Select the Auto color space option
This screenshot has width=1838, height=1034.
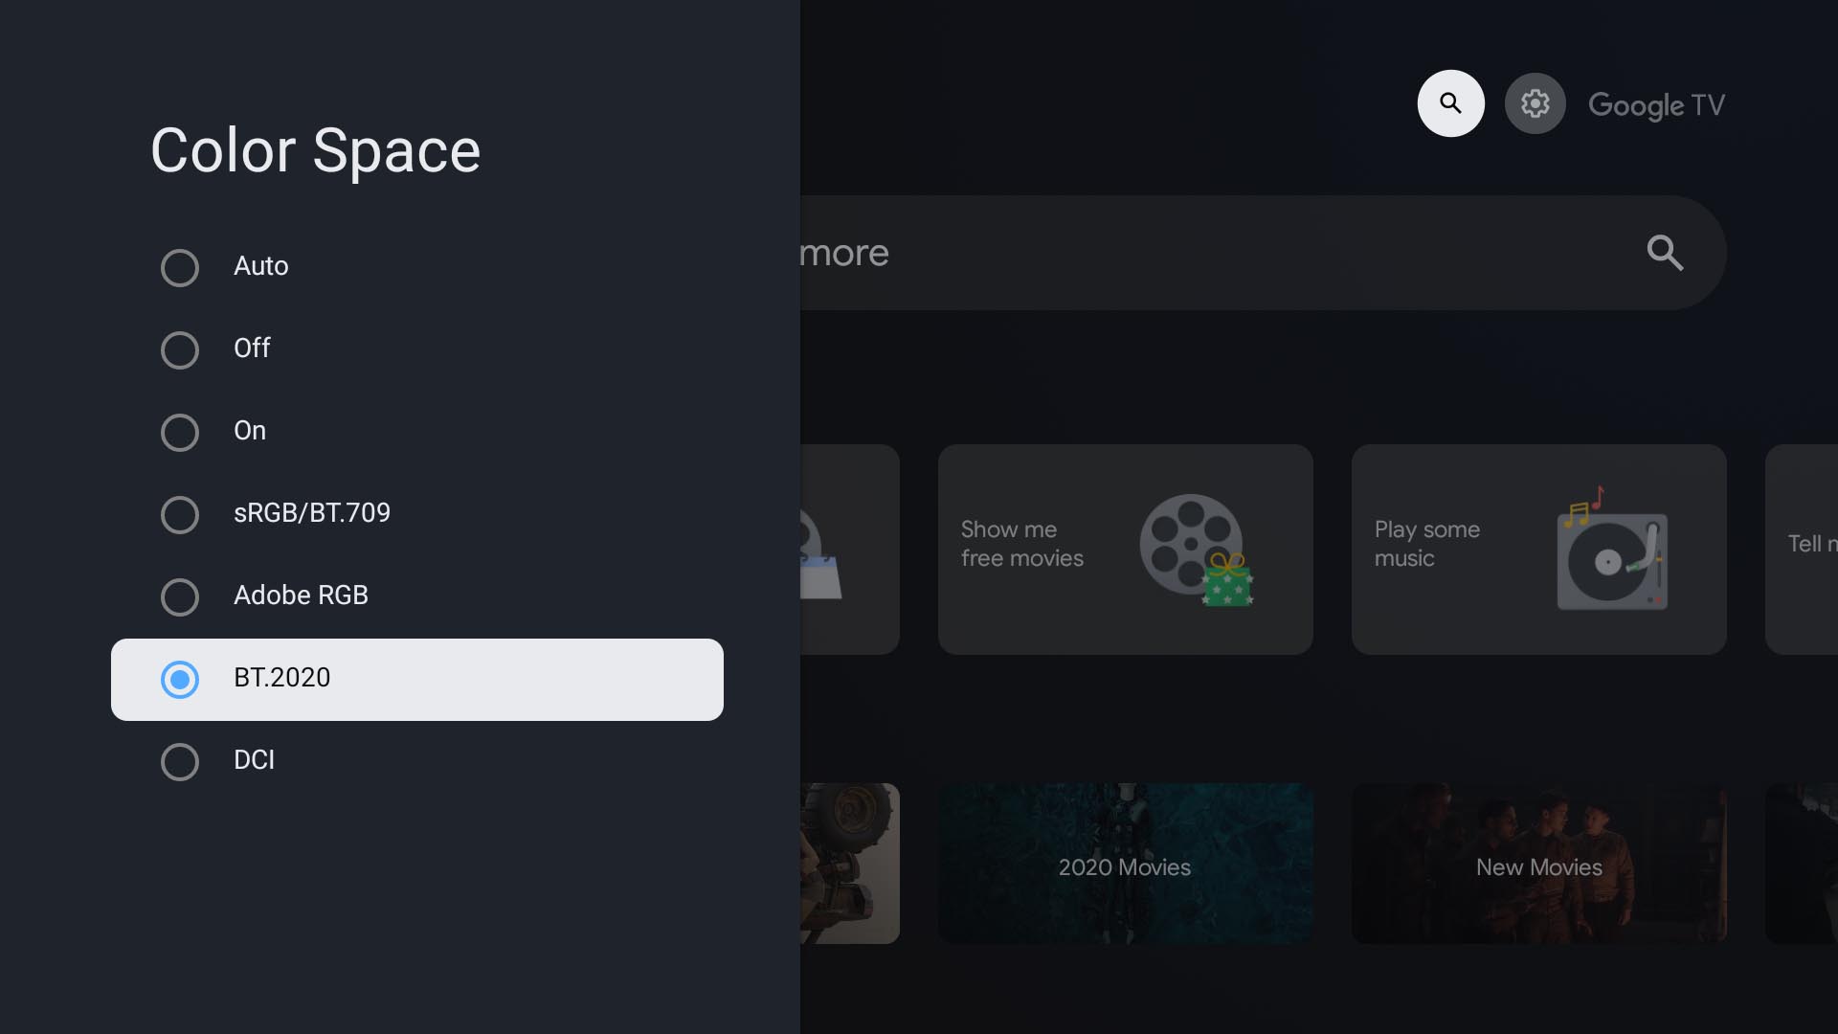(179, 268)
